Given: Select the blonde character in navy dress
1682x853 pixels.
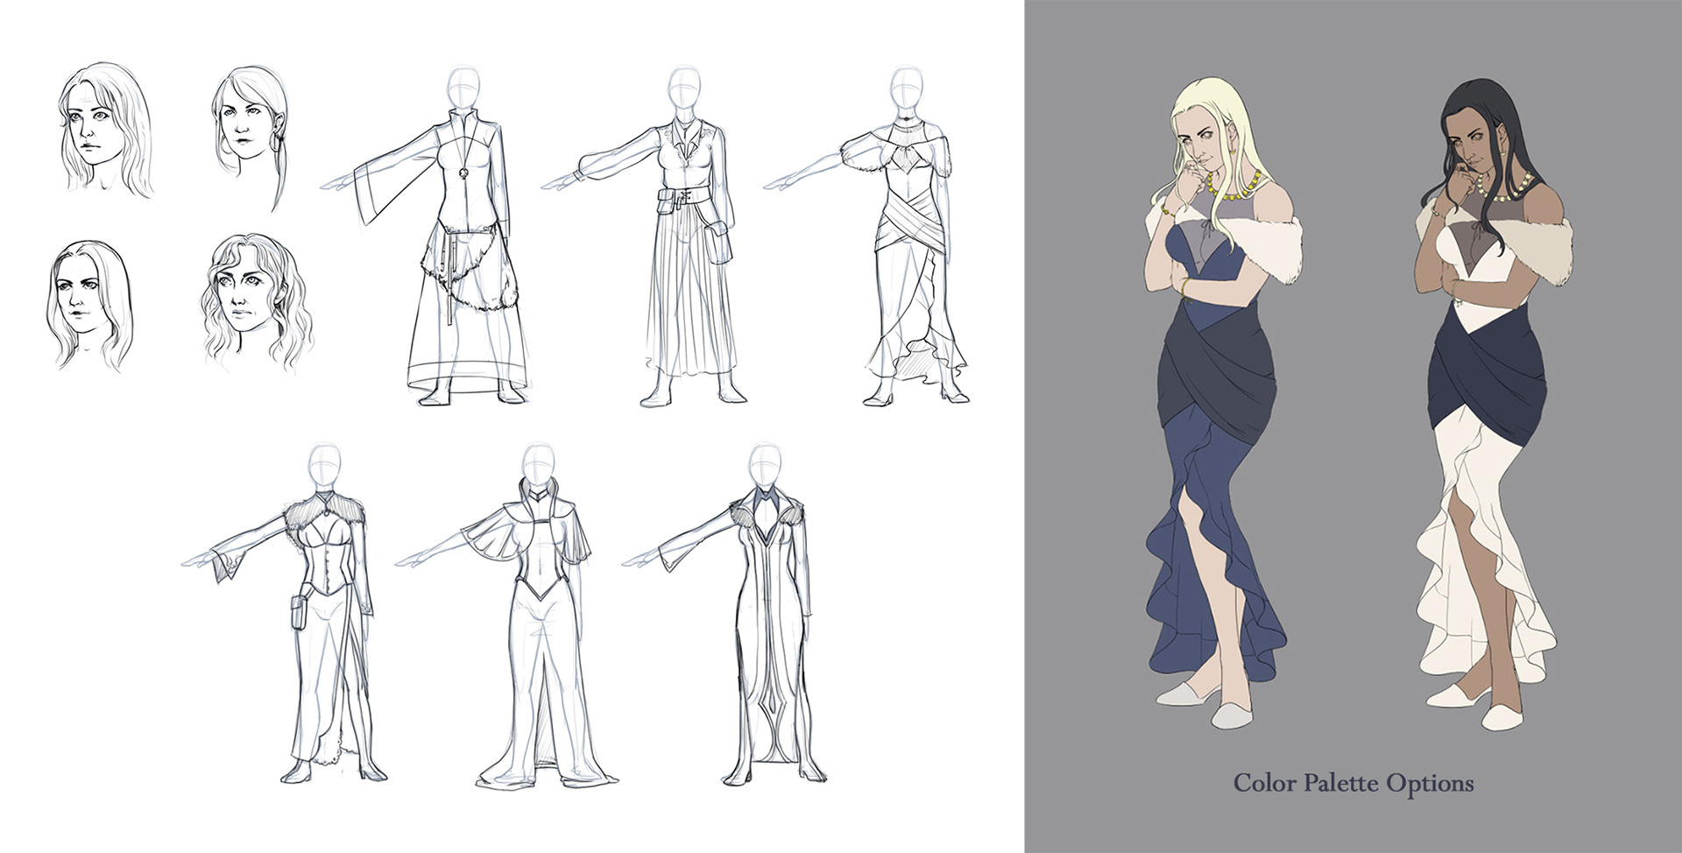Looking at the screenshot, I should pos(1226,402).
